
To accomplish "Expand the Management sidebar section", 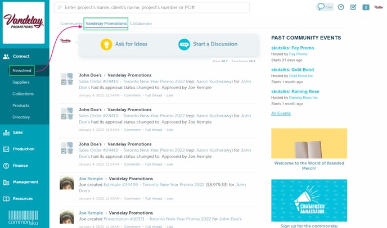I will pos(25,182).
